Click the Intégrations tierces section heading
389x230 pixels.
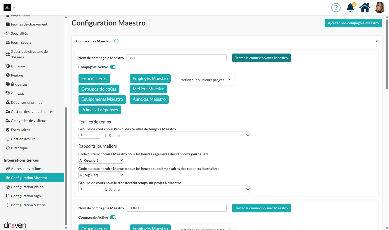pos(21,160)
